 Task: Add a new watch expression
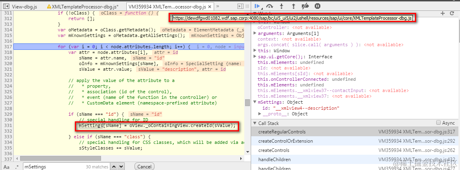tap(443, 13)
